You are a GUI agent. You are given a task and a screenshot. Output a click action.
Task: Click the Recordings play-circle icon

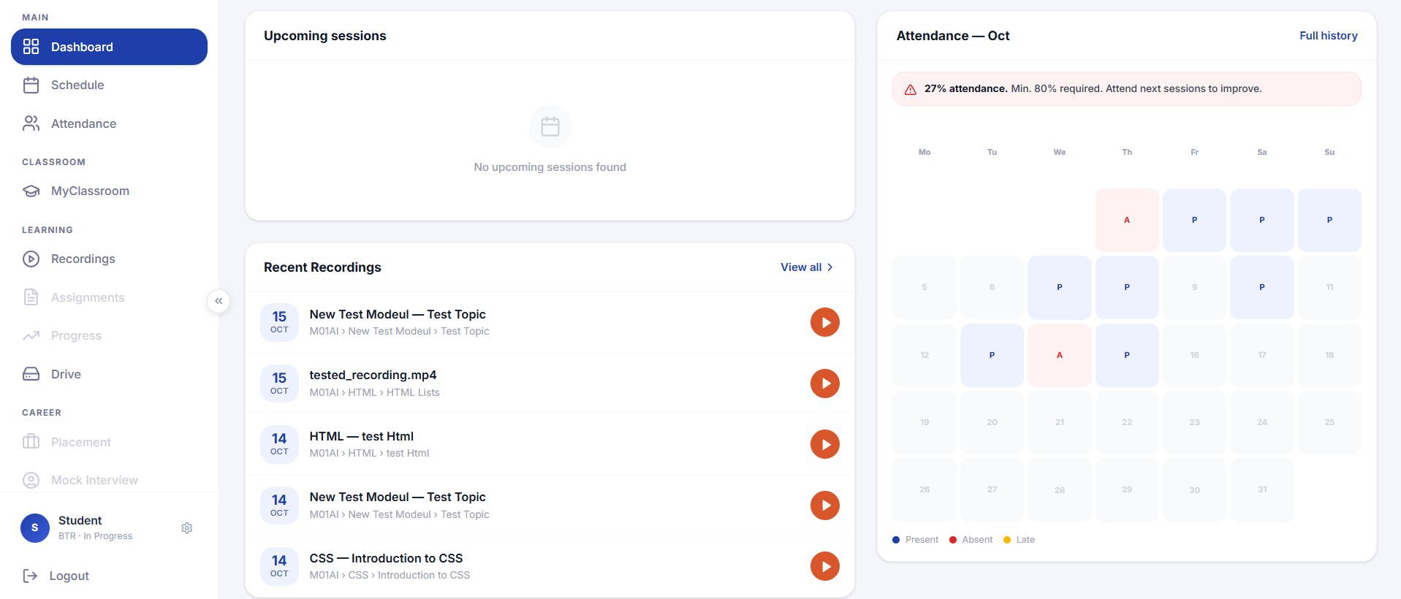[31, 259]
